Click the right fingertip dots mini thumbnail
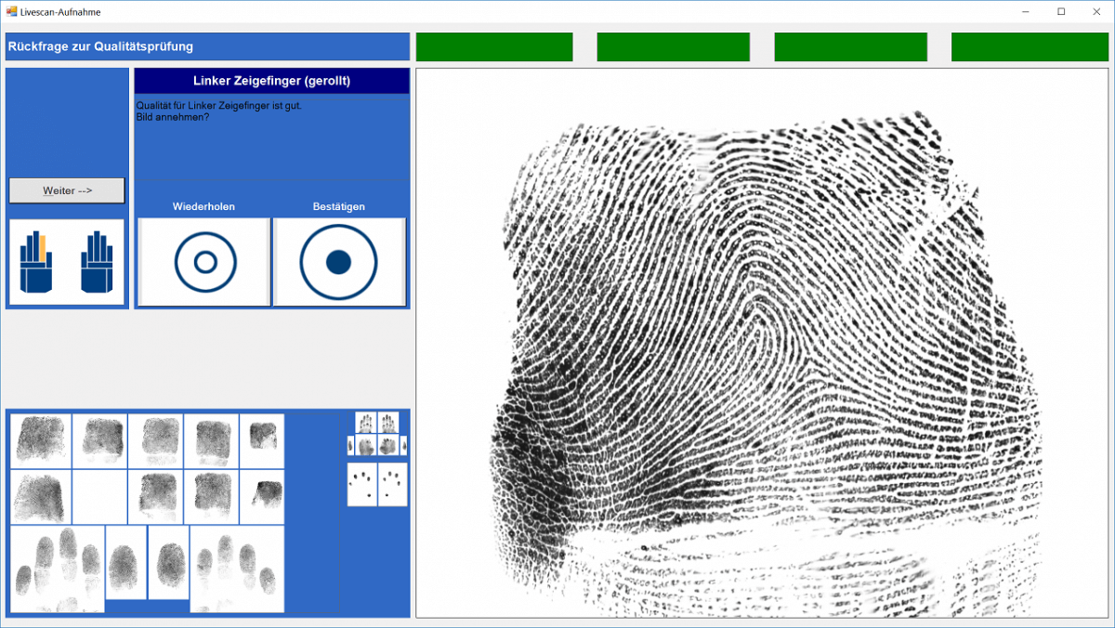Screen dimensions: 1115x628 click(x=392, y=484)
